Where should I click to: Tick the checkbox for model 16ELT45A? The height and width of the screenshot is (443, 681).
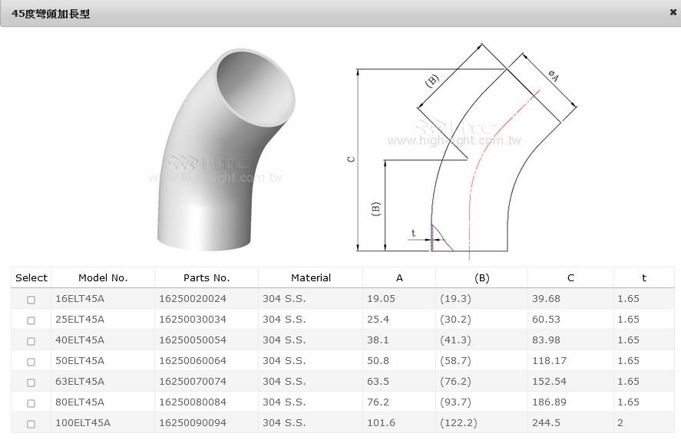pos(31,300)
